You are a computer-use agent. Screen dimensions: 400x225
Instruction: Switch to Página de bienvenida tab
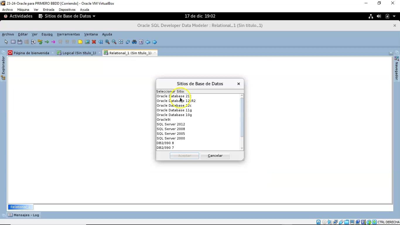tap(31, 53)
